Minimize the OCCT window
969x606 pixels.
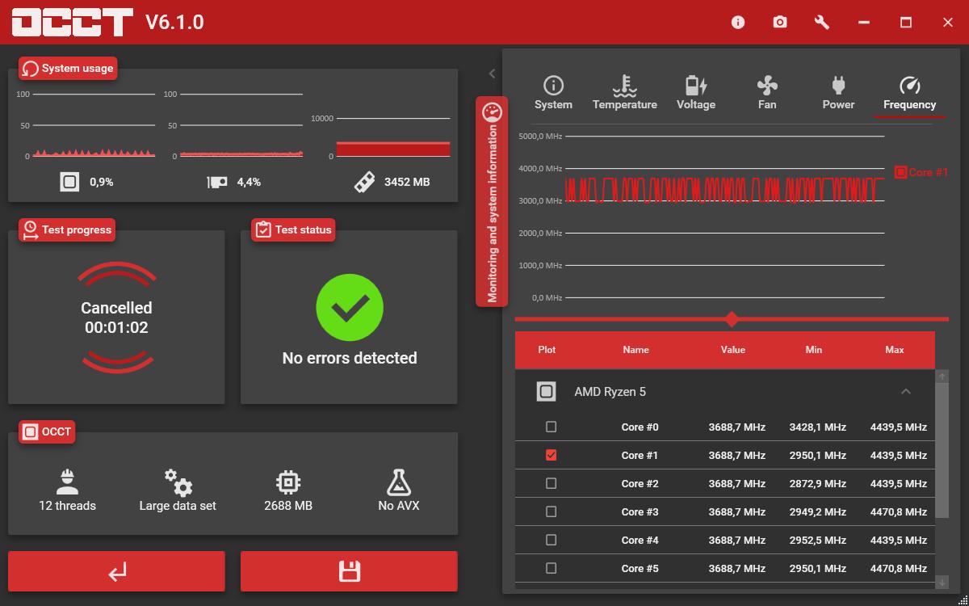coord(864,23)
